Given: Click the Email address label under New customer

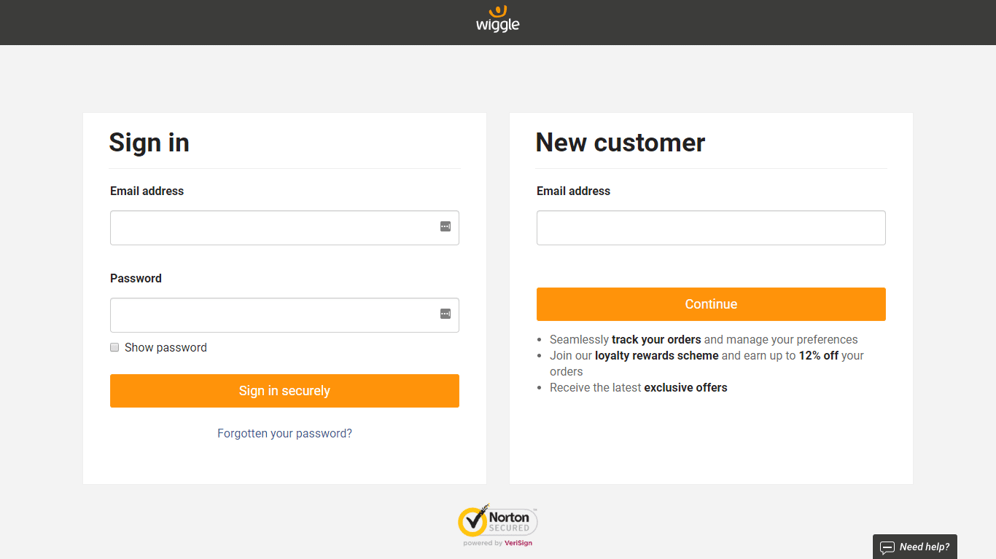Looking at the screenshot, I should click(x=573, y=191).
